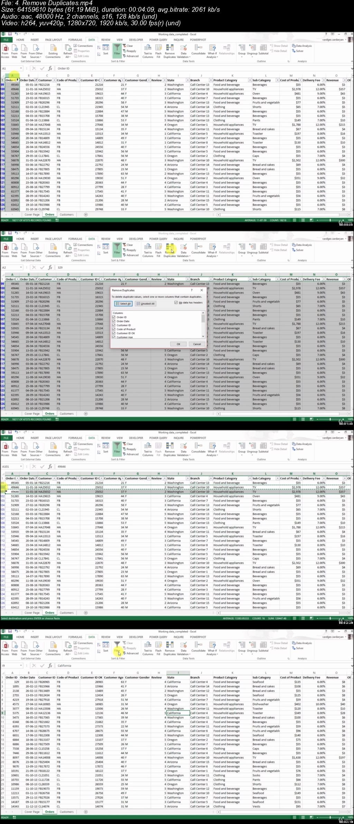
Task: Switch to HOME tab in the 00:01:40 frame
Action: click(x=20, y=239)
